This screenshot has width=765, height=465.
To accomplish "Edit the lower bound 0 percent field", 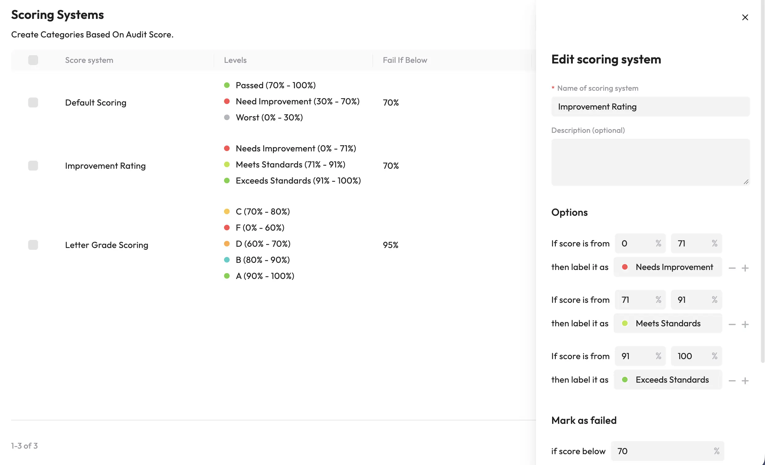I will click(640, 243).
